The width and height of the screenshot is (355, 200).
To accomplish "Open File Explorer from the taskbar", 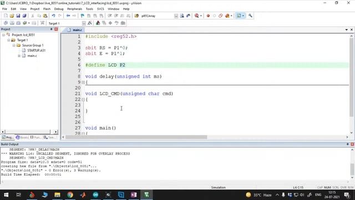I will coord(57,195).
